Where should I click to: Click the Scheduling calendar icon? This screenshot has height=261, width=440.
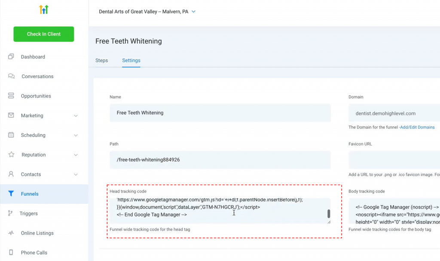point(11,135)
